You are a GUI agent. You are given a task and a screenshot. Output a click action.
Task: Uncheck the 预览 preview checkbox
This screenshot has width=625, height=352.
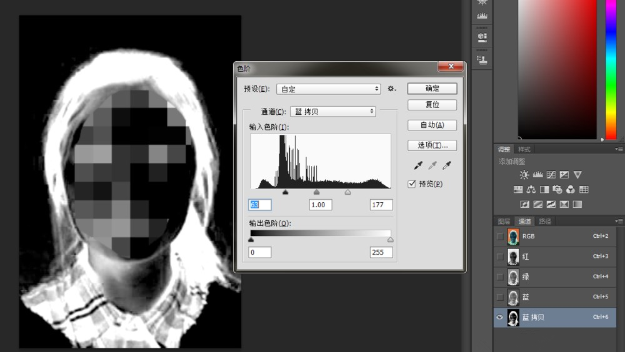(411, 184)
